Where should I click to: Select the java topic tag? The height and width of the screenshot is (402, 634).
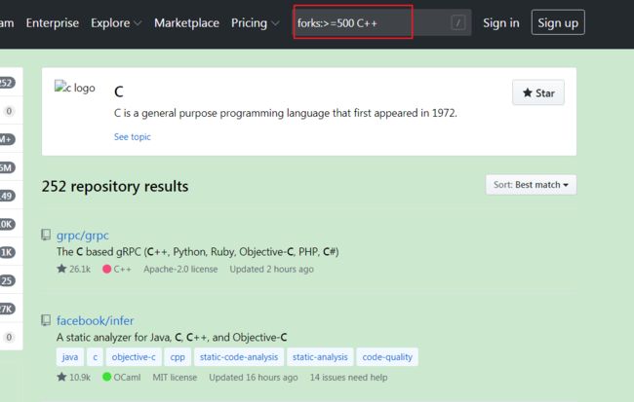(70, 357)
